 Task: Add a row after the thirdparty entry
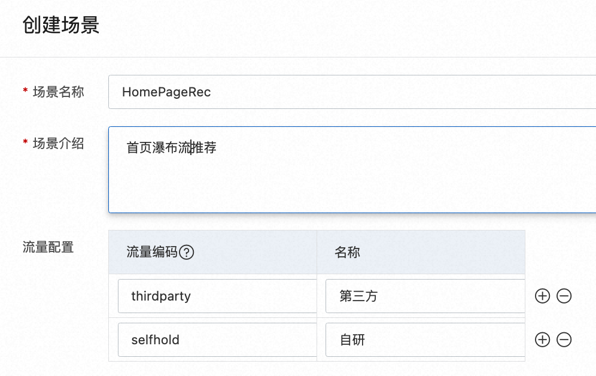coord(542,296)
